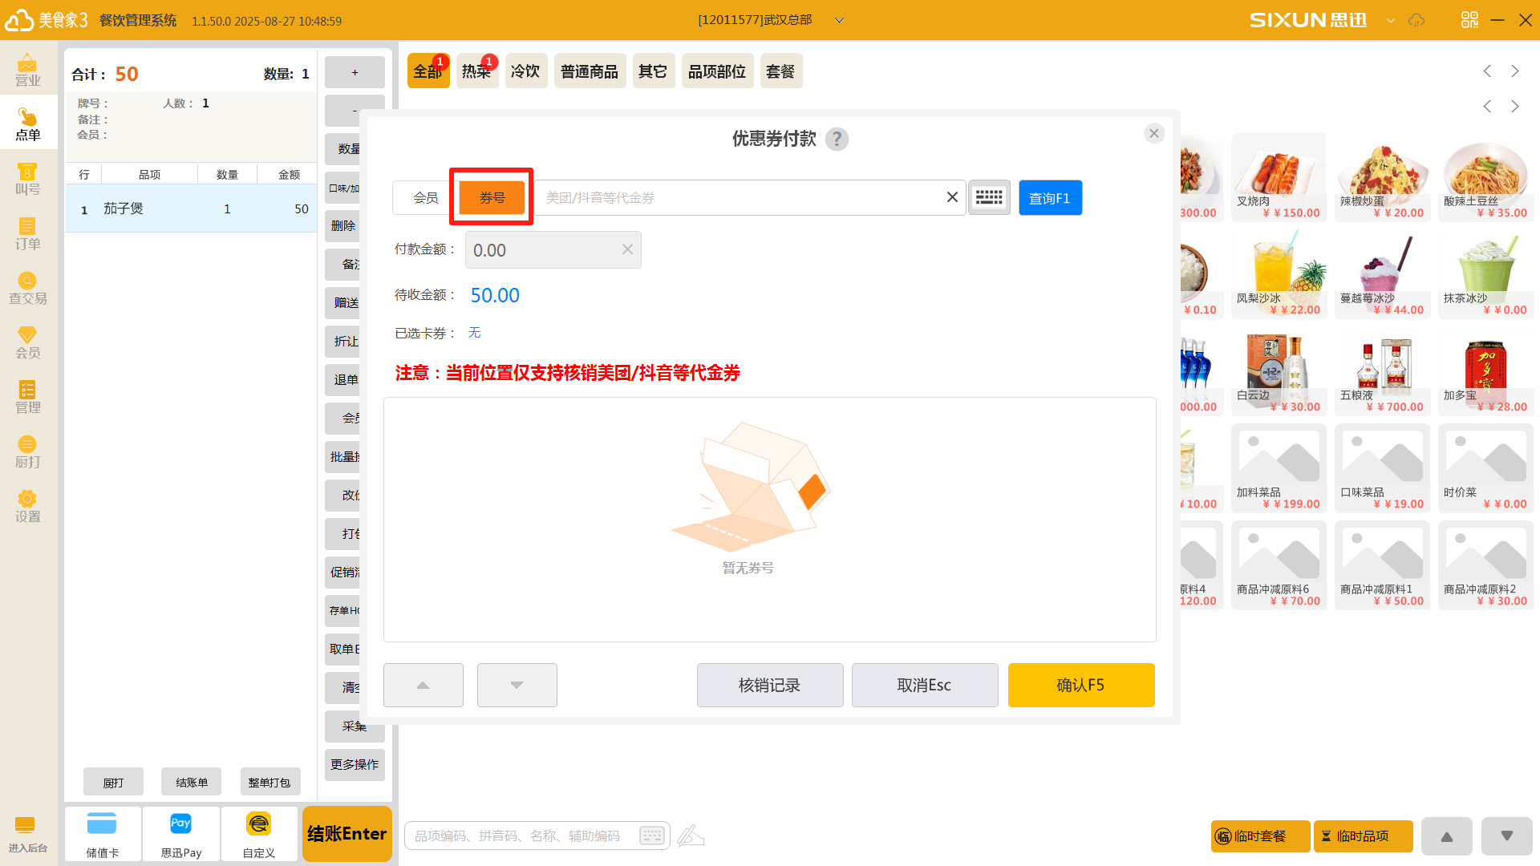This screenshot has height=866, width=1540.
Task: Switch to 冷饮 category tab
Action: 525,71
